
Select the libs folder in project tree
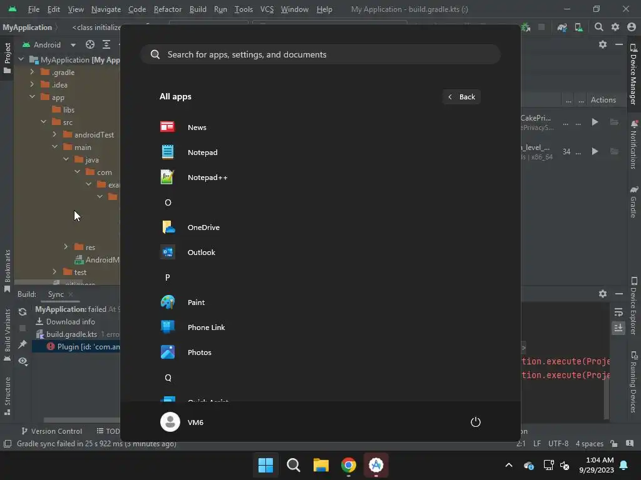point(64,109)
